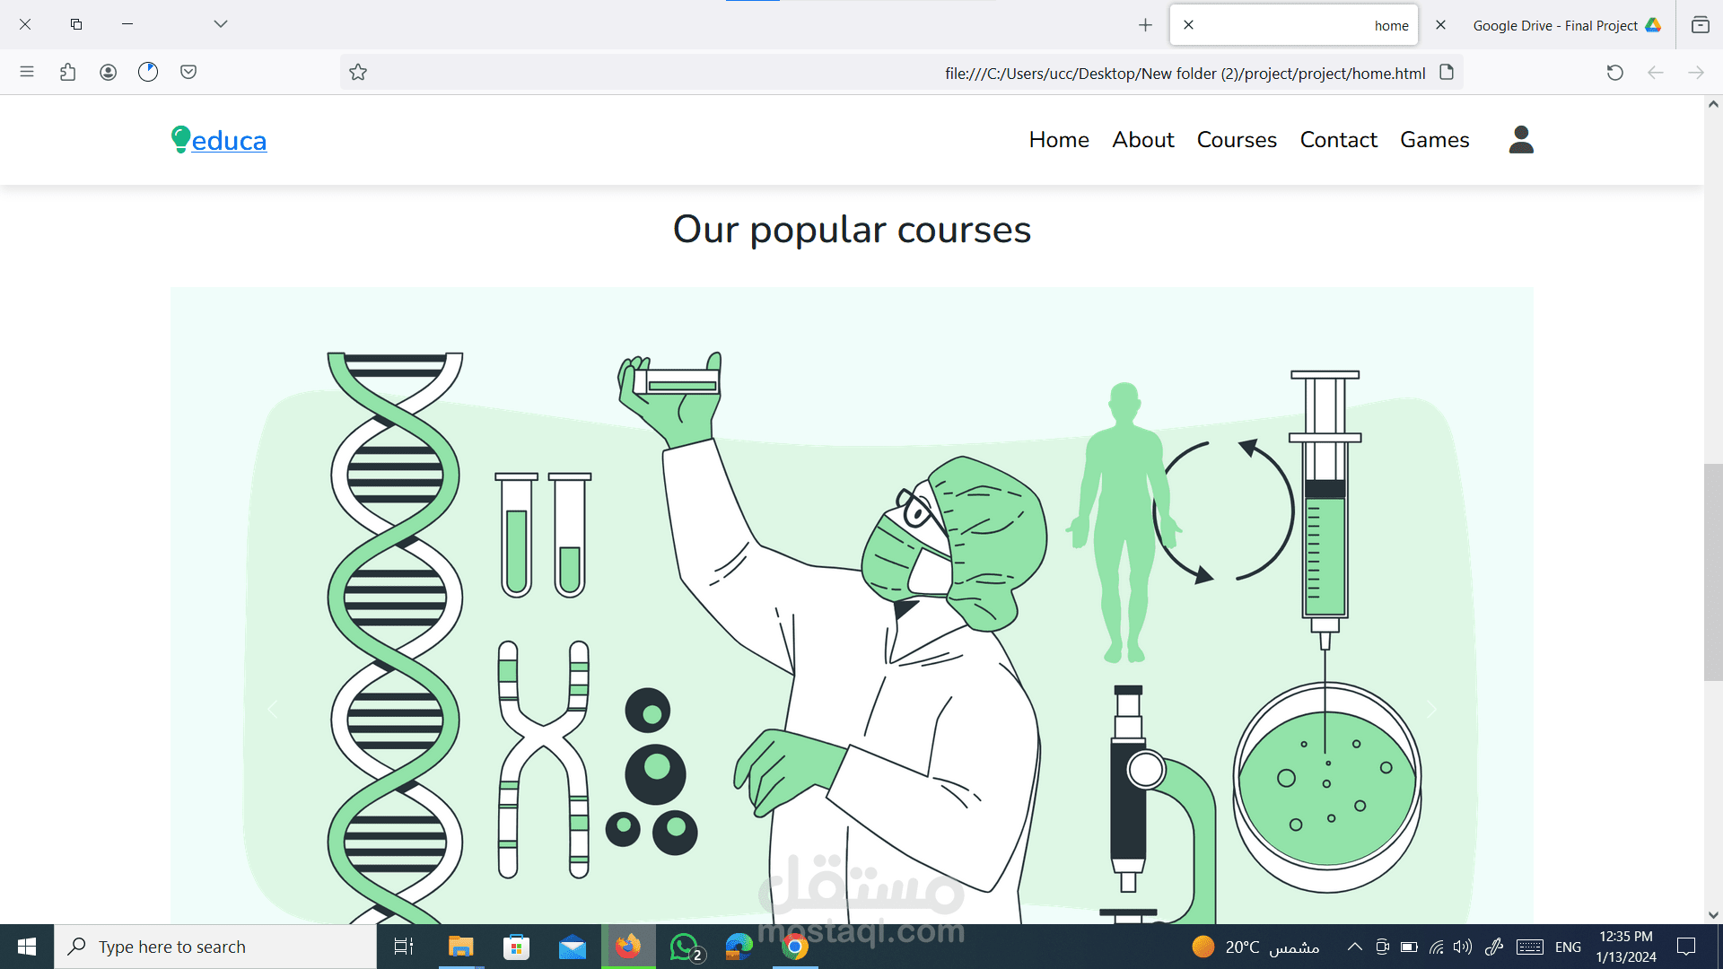
Task: Open Firefox account icon in toolbar
Action: [108, 72]
